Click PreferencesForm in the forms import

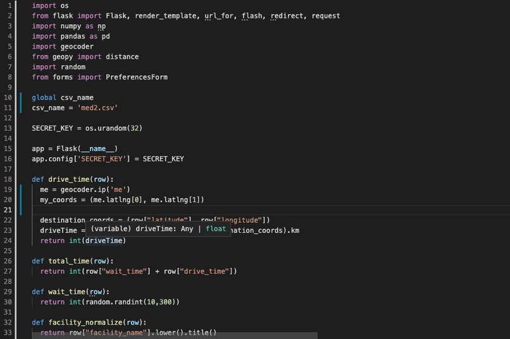click(137, 77)
